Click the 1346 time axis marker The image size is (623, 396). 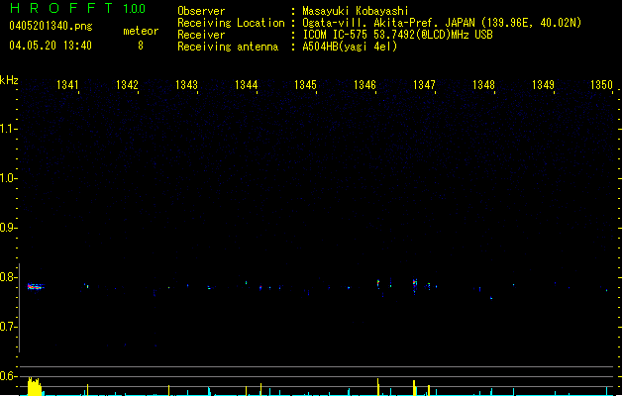(364, 85)
